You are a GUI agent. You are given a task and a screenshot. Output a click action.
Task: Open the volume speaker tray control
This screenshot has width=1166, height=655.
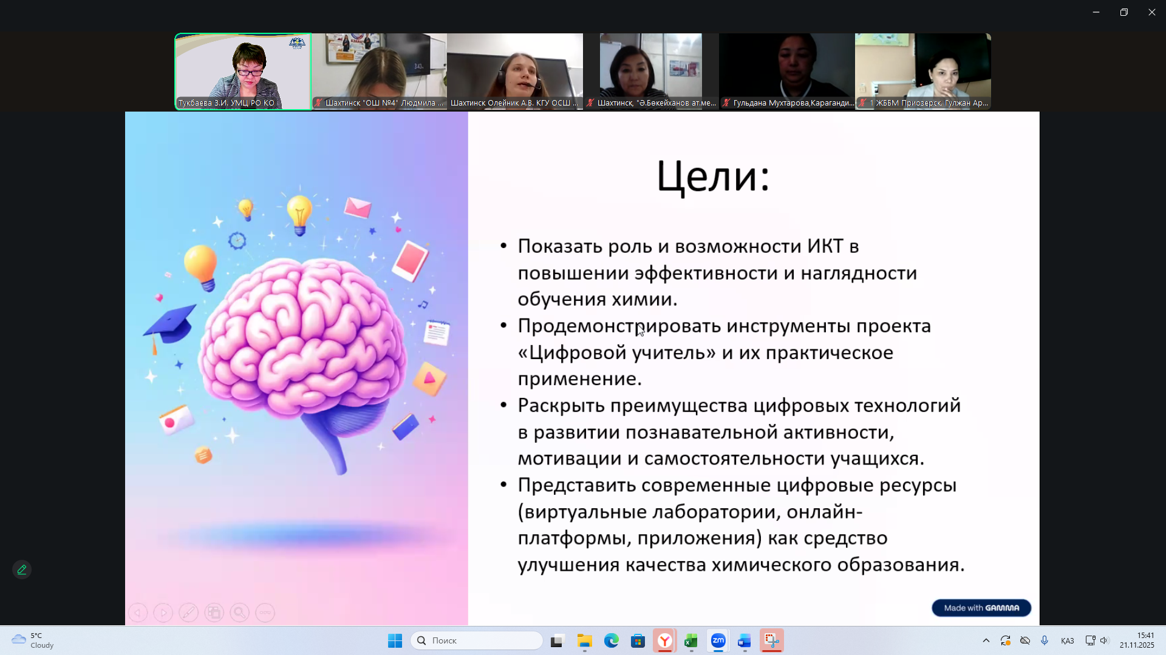[1104, 640]
